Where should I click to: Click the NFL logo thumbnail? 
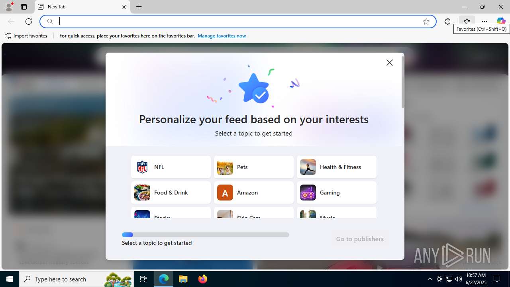point(142,167)
